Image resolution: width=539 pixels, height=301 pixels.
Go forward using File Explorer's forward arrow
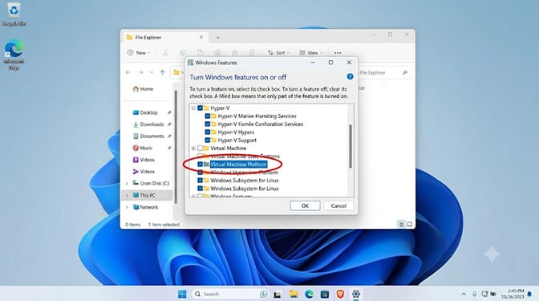pos(140,72)
